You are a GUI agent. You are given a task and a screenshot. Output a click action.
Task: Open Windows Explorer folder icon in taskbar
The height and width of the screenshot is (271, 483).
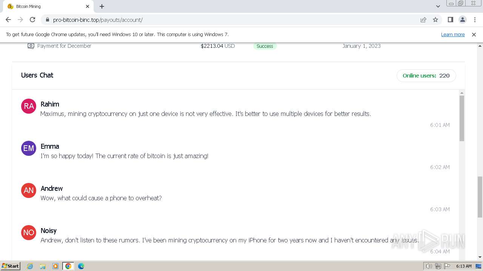point(43,266)
